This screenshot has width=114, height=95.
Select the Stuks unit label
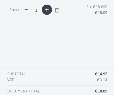click(14, 10)
